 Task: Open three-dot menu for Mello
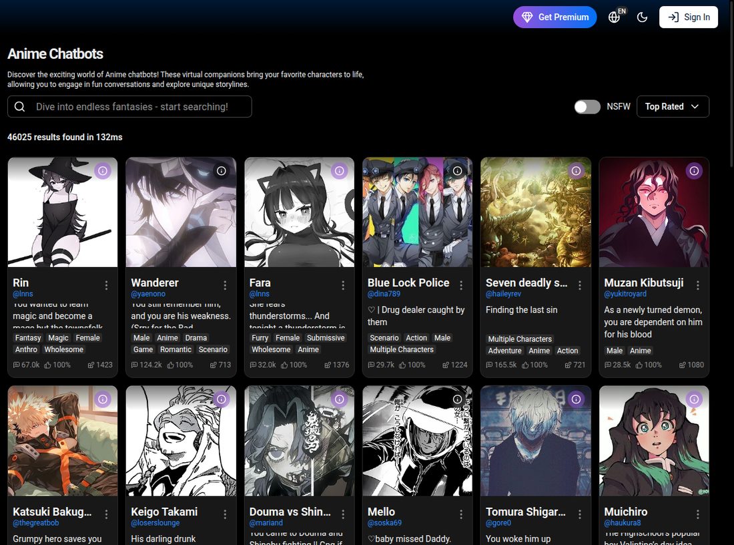[461, 514]
